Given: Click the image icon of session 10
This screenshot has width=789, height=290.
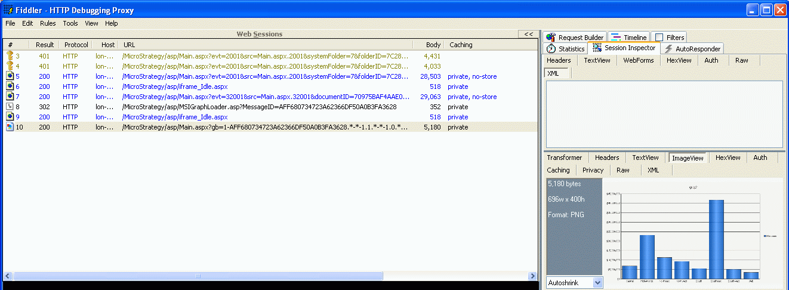Looking at the screenshot, I should point(10,127).
